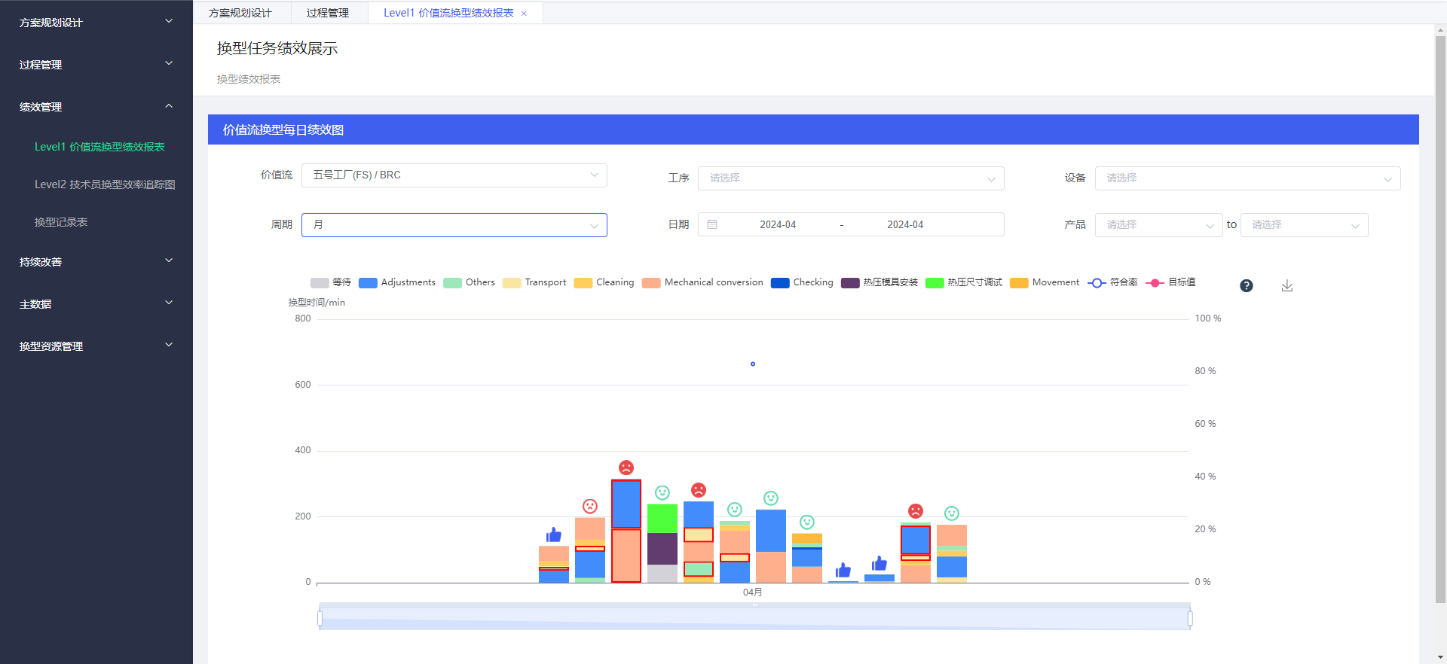The image size is (1447, 664).
Task: Expand 主数据 sidebar menu
Action: pyautogui.click(x=96, y=304)
